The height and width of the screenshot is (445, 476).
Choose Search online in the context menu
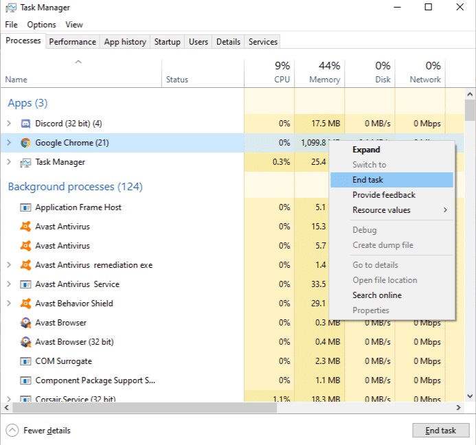coord(392,295)
